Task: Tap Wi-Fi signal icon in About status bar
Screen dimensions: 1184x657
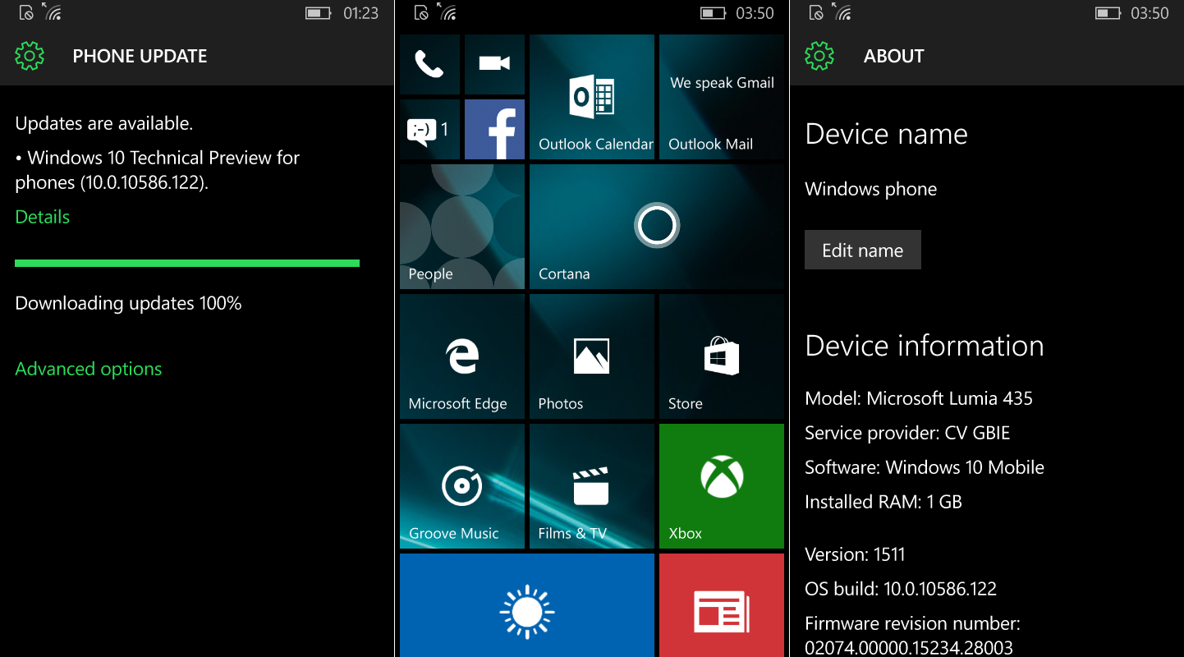Action: tap(842, 12)
